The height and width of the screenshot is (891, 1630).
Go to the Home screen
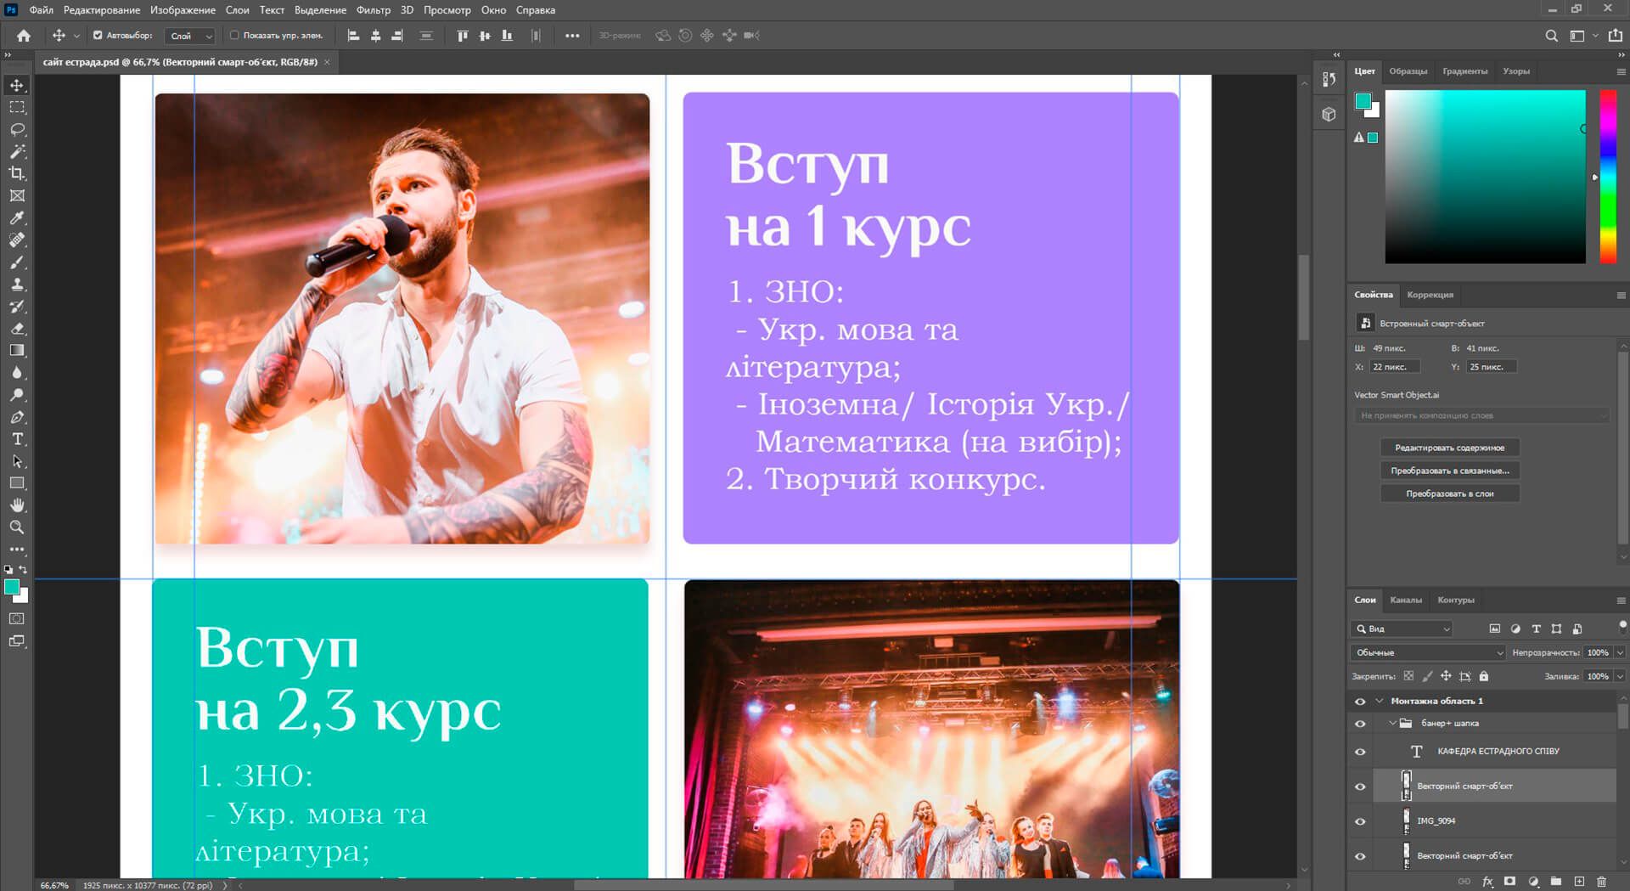pyautogui.click(x=24, y=36)
